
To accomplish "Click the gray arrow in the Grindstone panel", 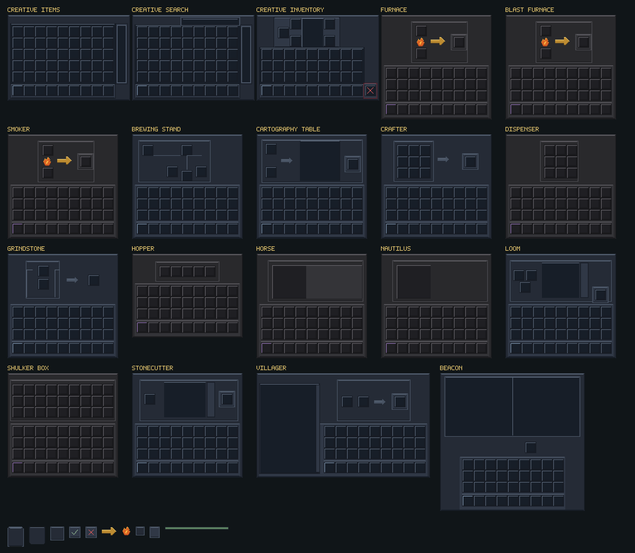I will pos(72,280).
